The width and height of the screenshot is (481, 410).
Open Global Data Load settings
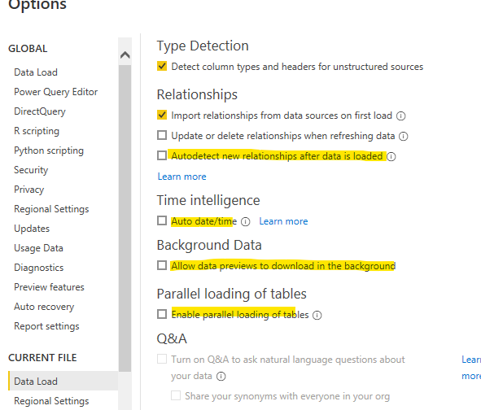(36, 72)
